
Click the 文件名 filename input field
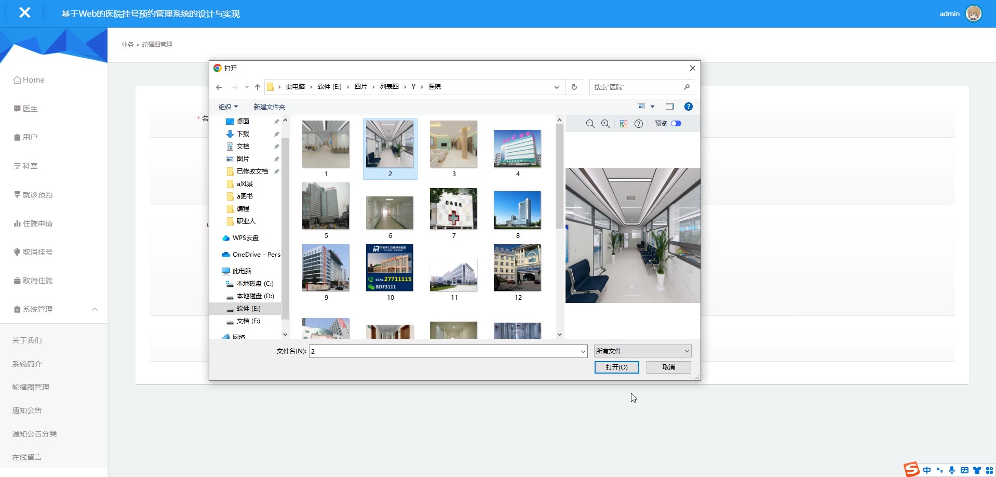tap(444, 351)
